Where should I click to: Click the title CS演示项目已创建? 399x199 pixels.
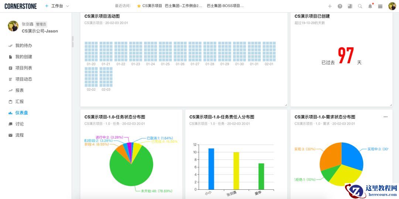(x=312, y=16)
